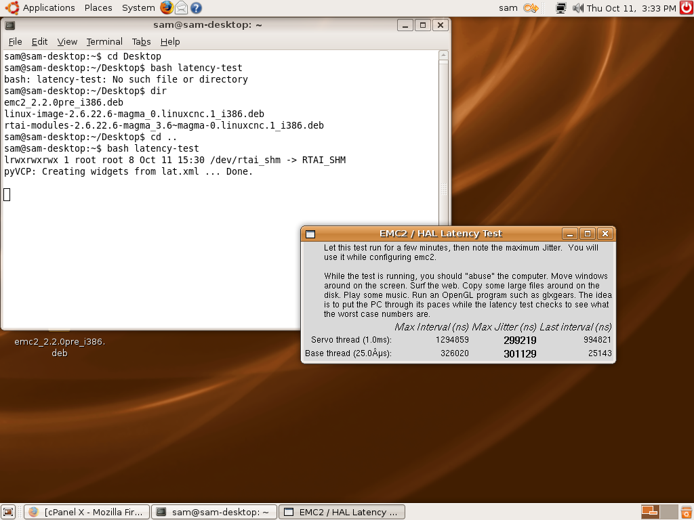This screenshot has width=694, height=520.
Task: Switch to sam@sam-desktop terminal taskbar button
Action: (x=214, y=512)
